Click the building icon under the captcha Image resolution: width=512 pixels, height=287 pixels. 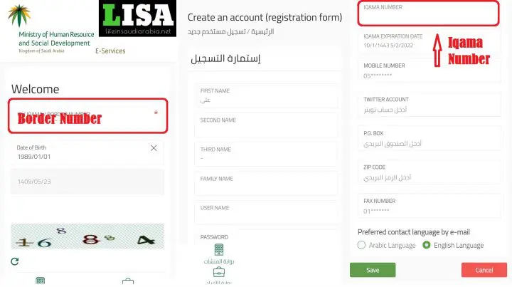click(40, 281)
